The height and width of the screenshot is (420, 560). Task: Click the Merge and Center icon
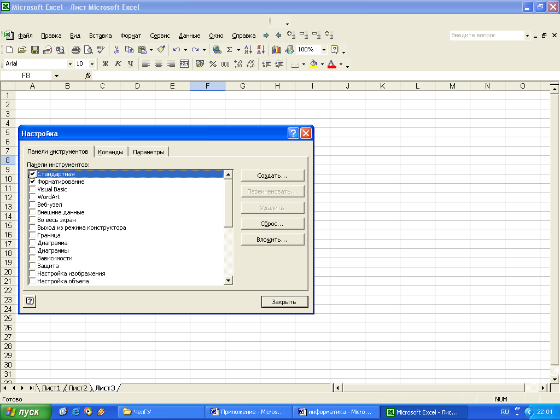pyautogui.click(x=184, y=64)
